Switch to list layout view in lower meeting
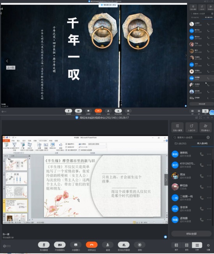The width and height of the screenshot is (214, 254). pyautogui.click(x=197, y=245)
